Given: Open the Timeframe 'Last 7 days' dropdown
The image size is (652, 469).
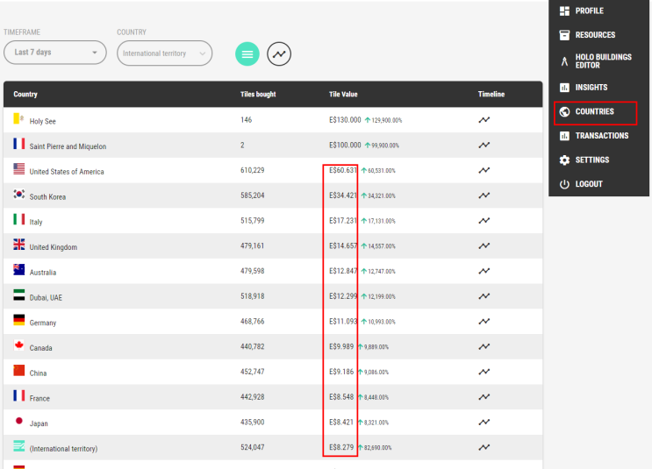Looking at the screenshot, I should tap(55, 53).
